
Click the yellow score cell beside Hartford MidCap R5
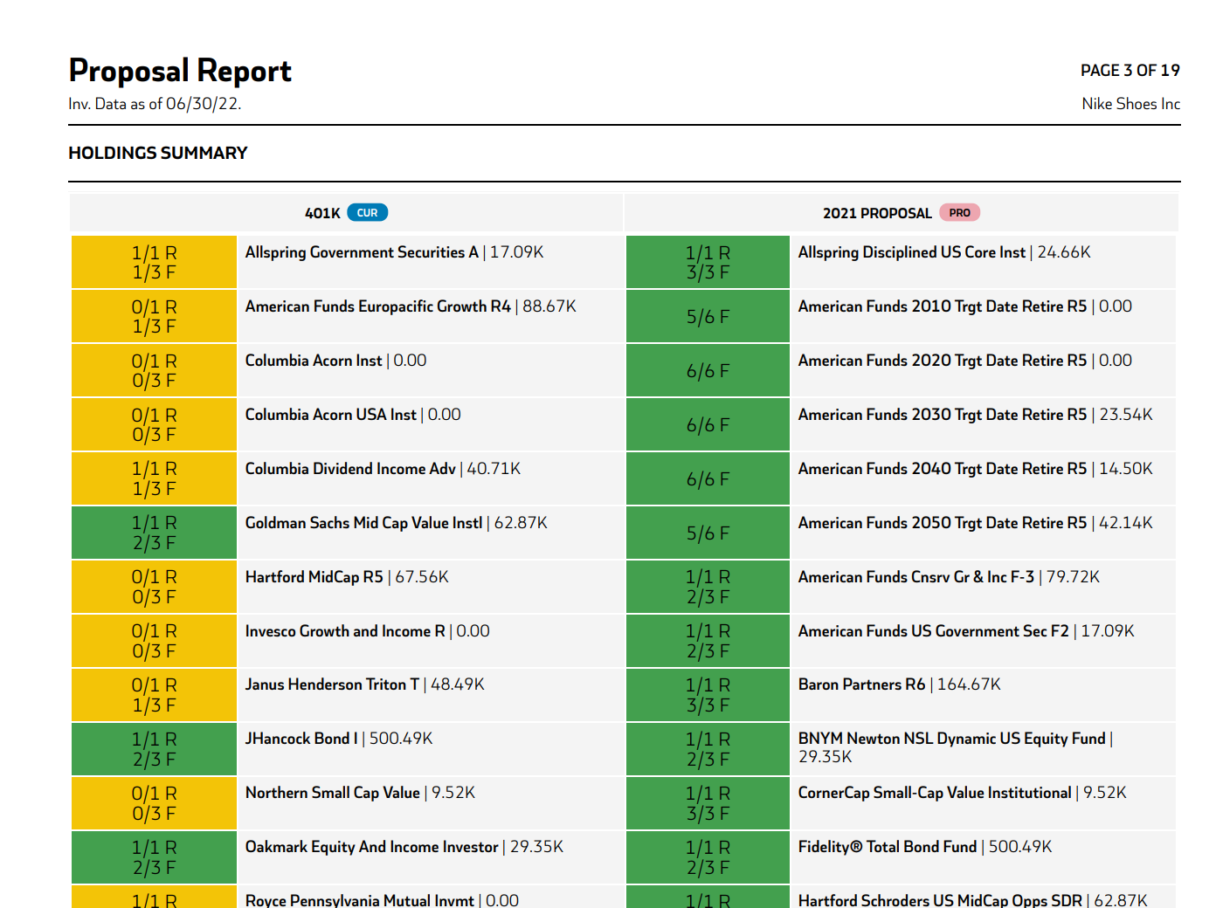tap(154, 587)
